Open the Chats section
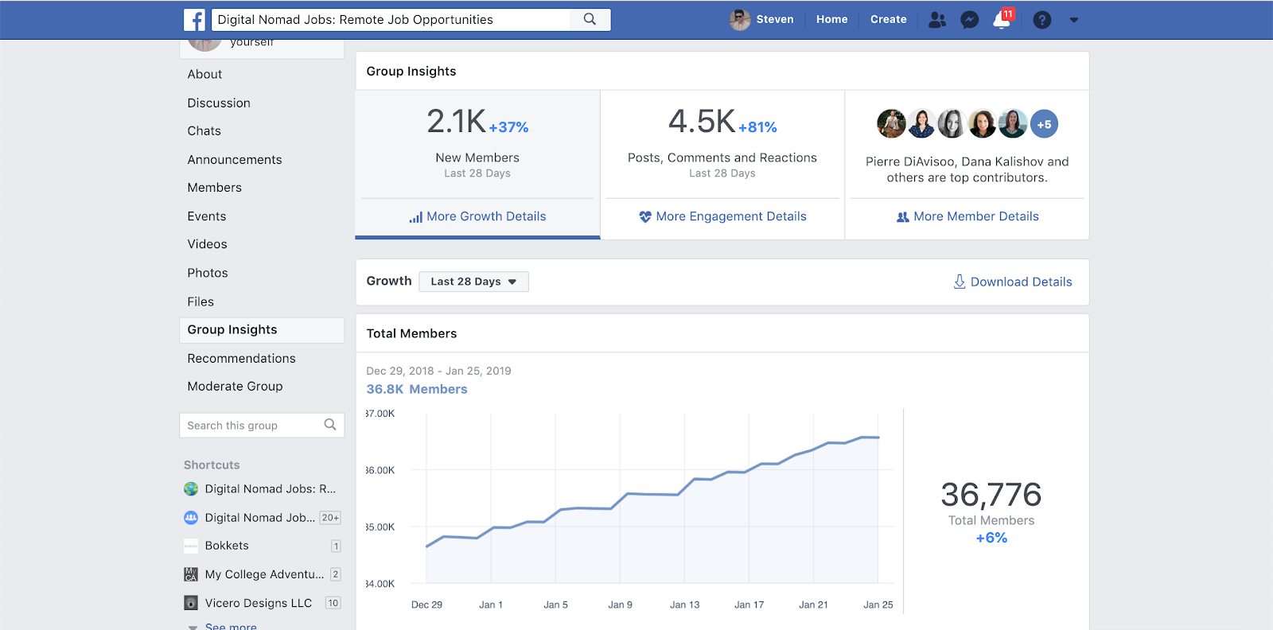Screen dimensions: 1273x630 [204, 131]
